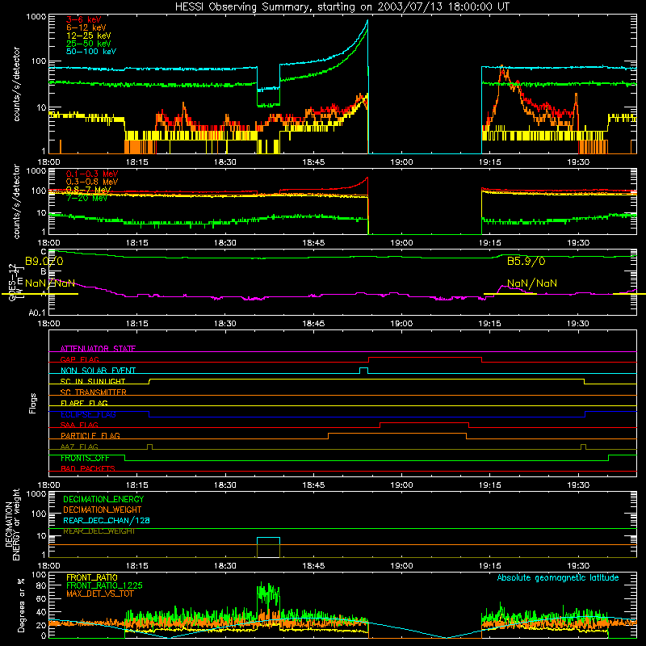This screenshot has width=646, height=646.
Task: Click the raised segment of the GAP_FLAG trace
Action: (425, 357)
